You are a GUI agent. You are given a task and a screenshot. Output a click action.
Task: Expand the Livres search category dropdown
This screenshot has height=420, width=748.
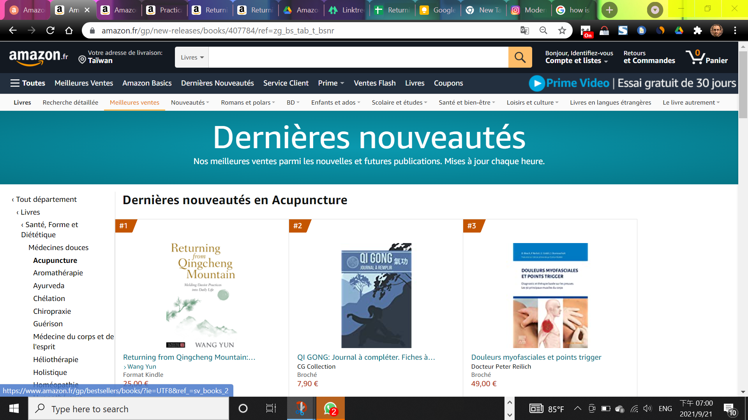click(192, 57)
